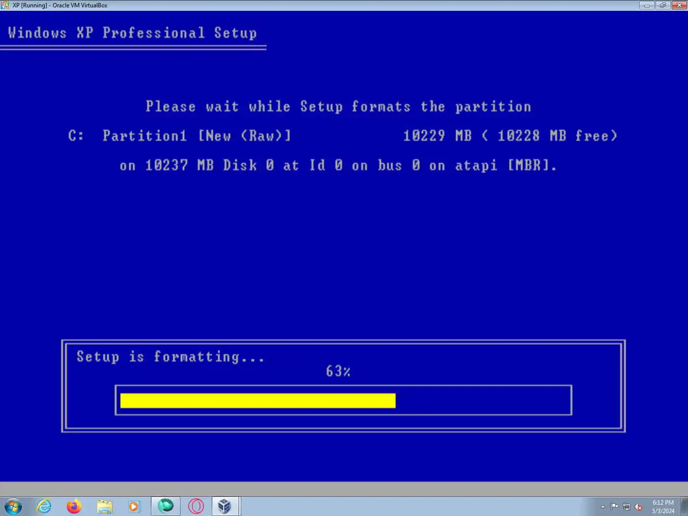Show hidden system tray icons
This screenshot has width=688, height=516.
click(602, 507)
